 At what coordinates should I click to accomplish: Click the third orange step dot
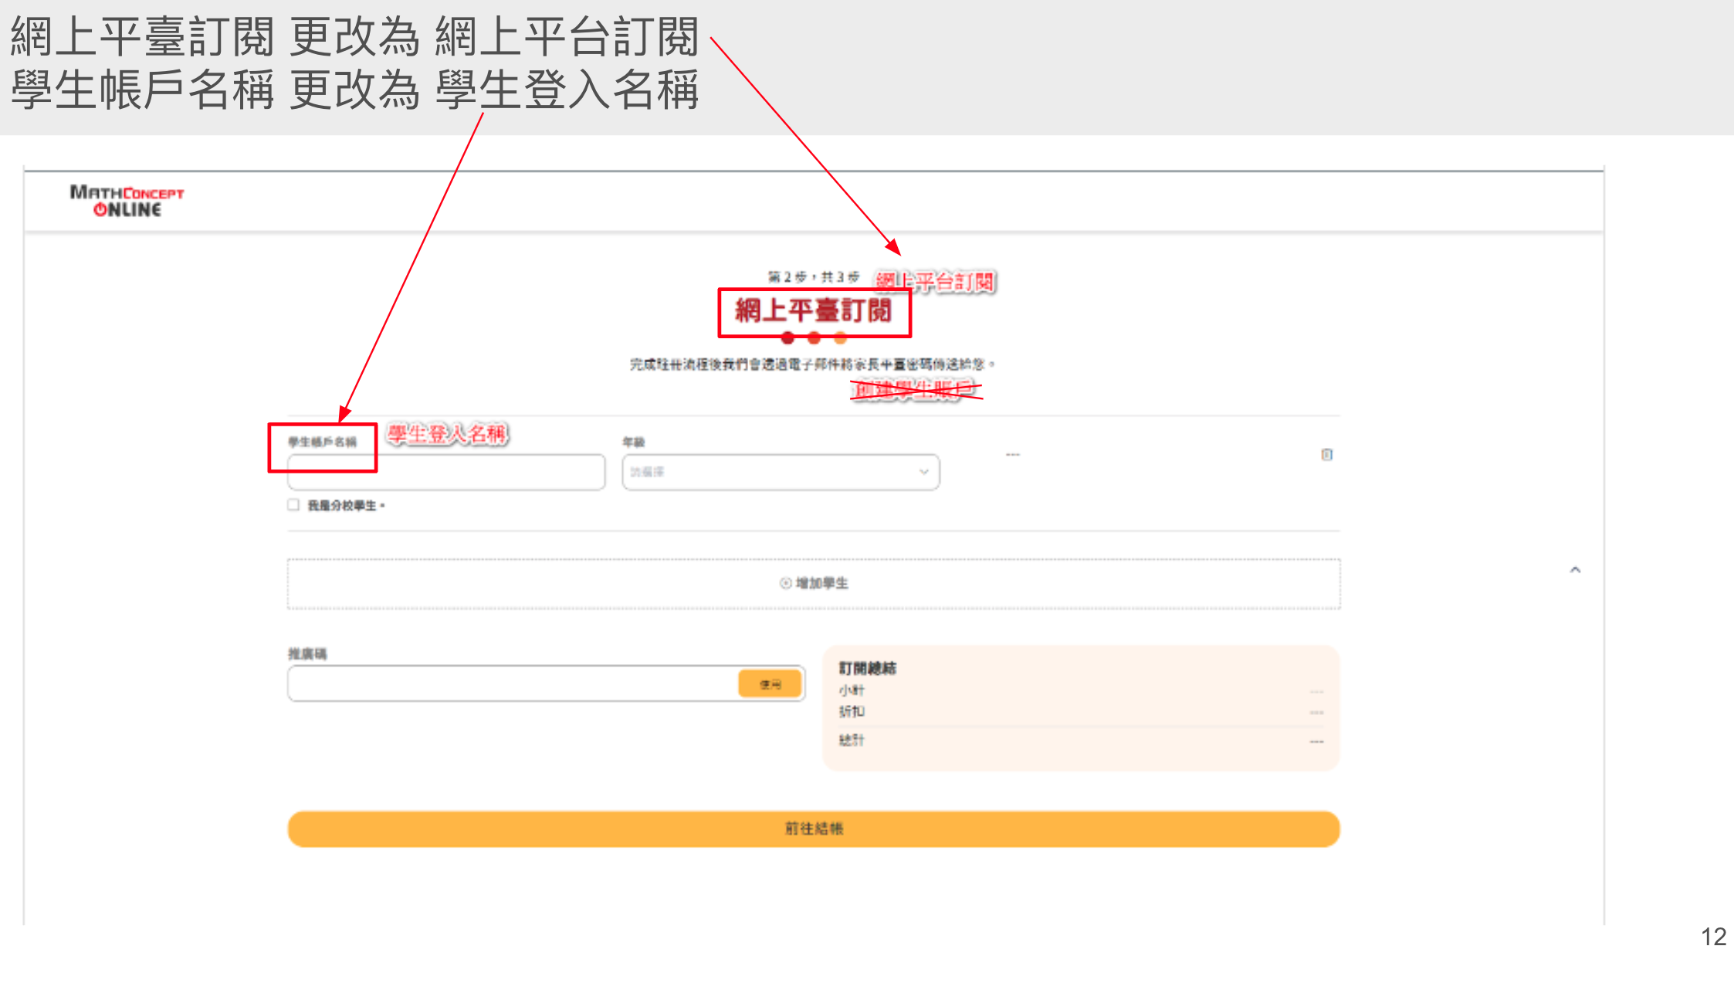coord(840,338)
